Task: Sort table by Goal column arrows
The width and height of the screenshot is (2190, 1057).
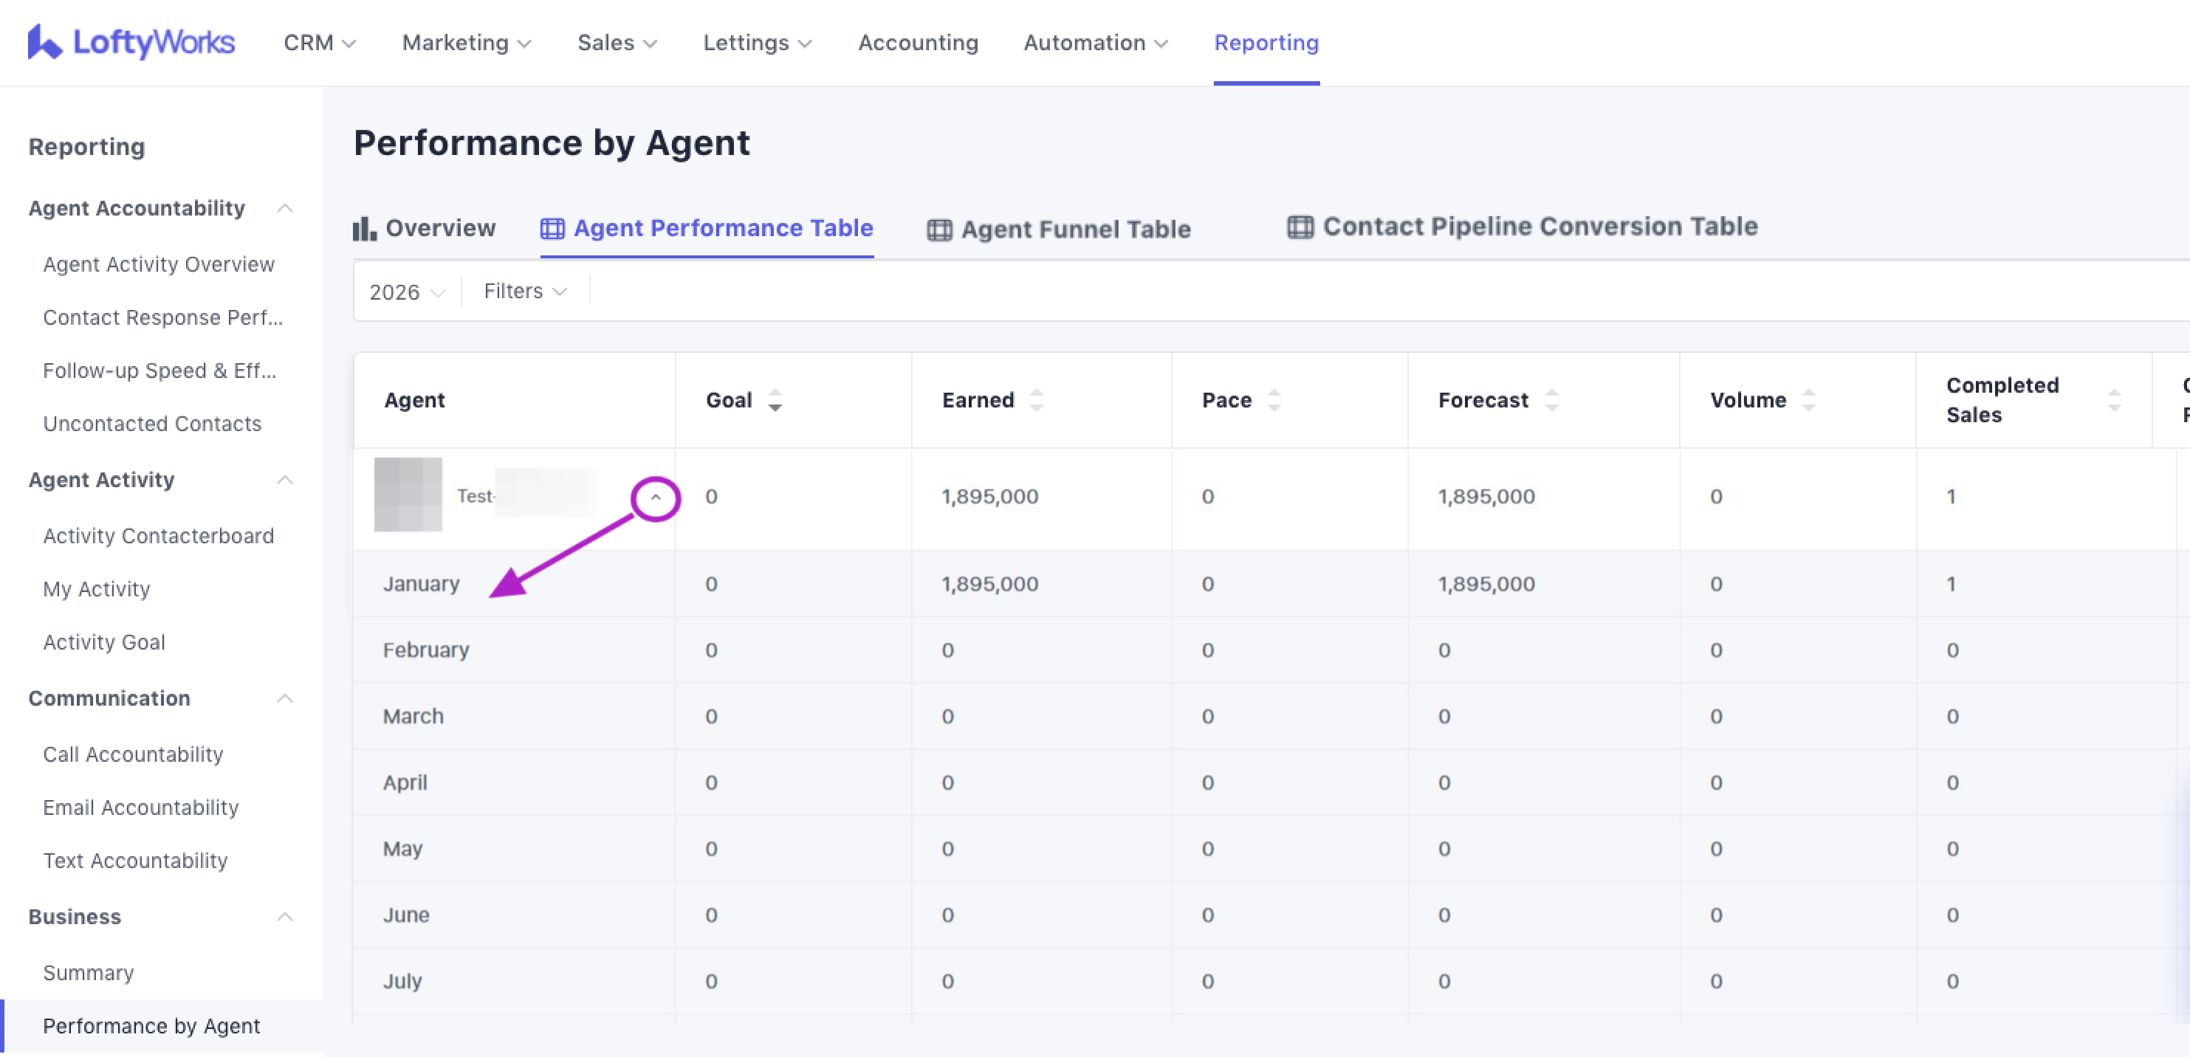Action: 775,400
